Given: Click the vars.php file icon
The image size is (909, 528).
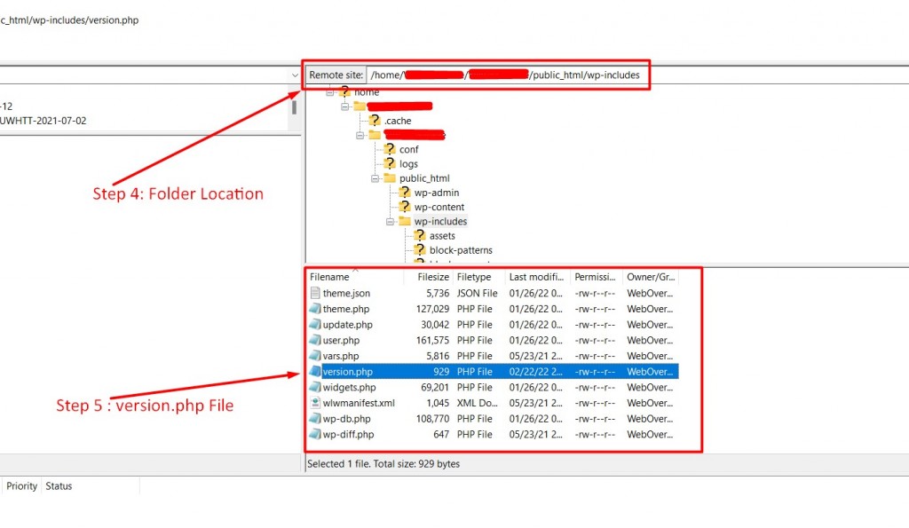Looking at the screenshot, I should [315, 356].
